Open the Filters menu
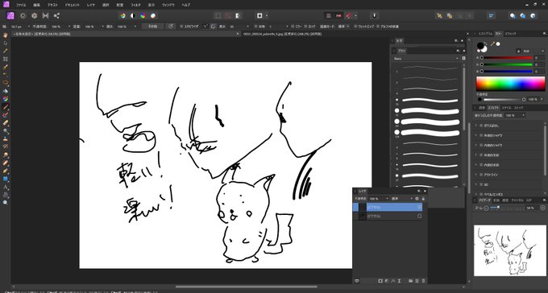 click(135, 5)
